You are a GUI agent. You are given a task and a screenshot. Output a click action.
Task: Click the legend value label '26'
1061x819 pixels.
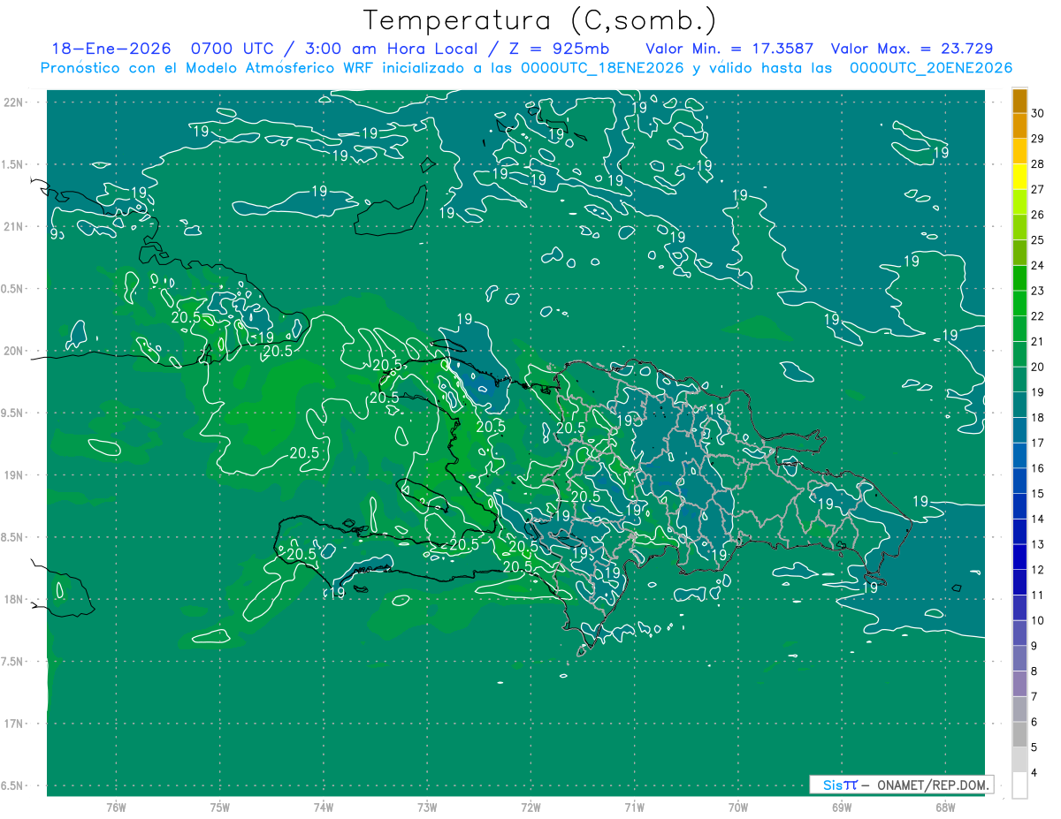[1038, 215]
